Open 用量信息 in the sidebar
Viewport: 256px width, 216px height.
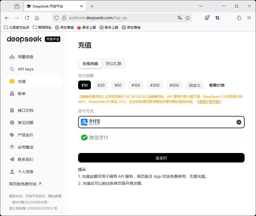tap(34, 57)
